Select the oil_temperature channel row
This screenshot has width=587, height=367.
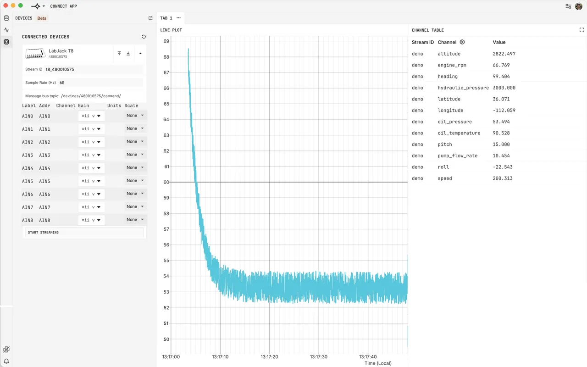point(498,133)
